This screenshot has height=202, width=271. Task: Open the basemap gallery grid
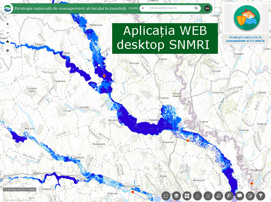[187, 196]
